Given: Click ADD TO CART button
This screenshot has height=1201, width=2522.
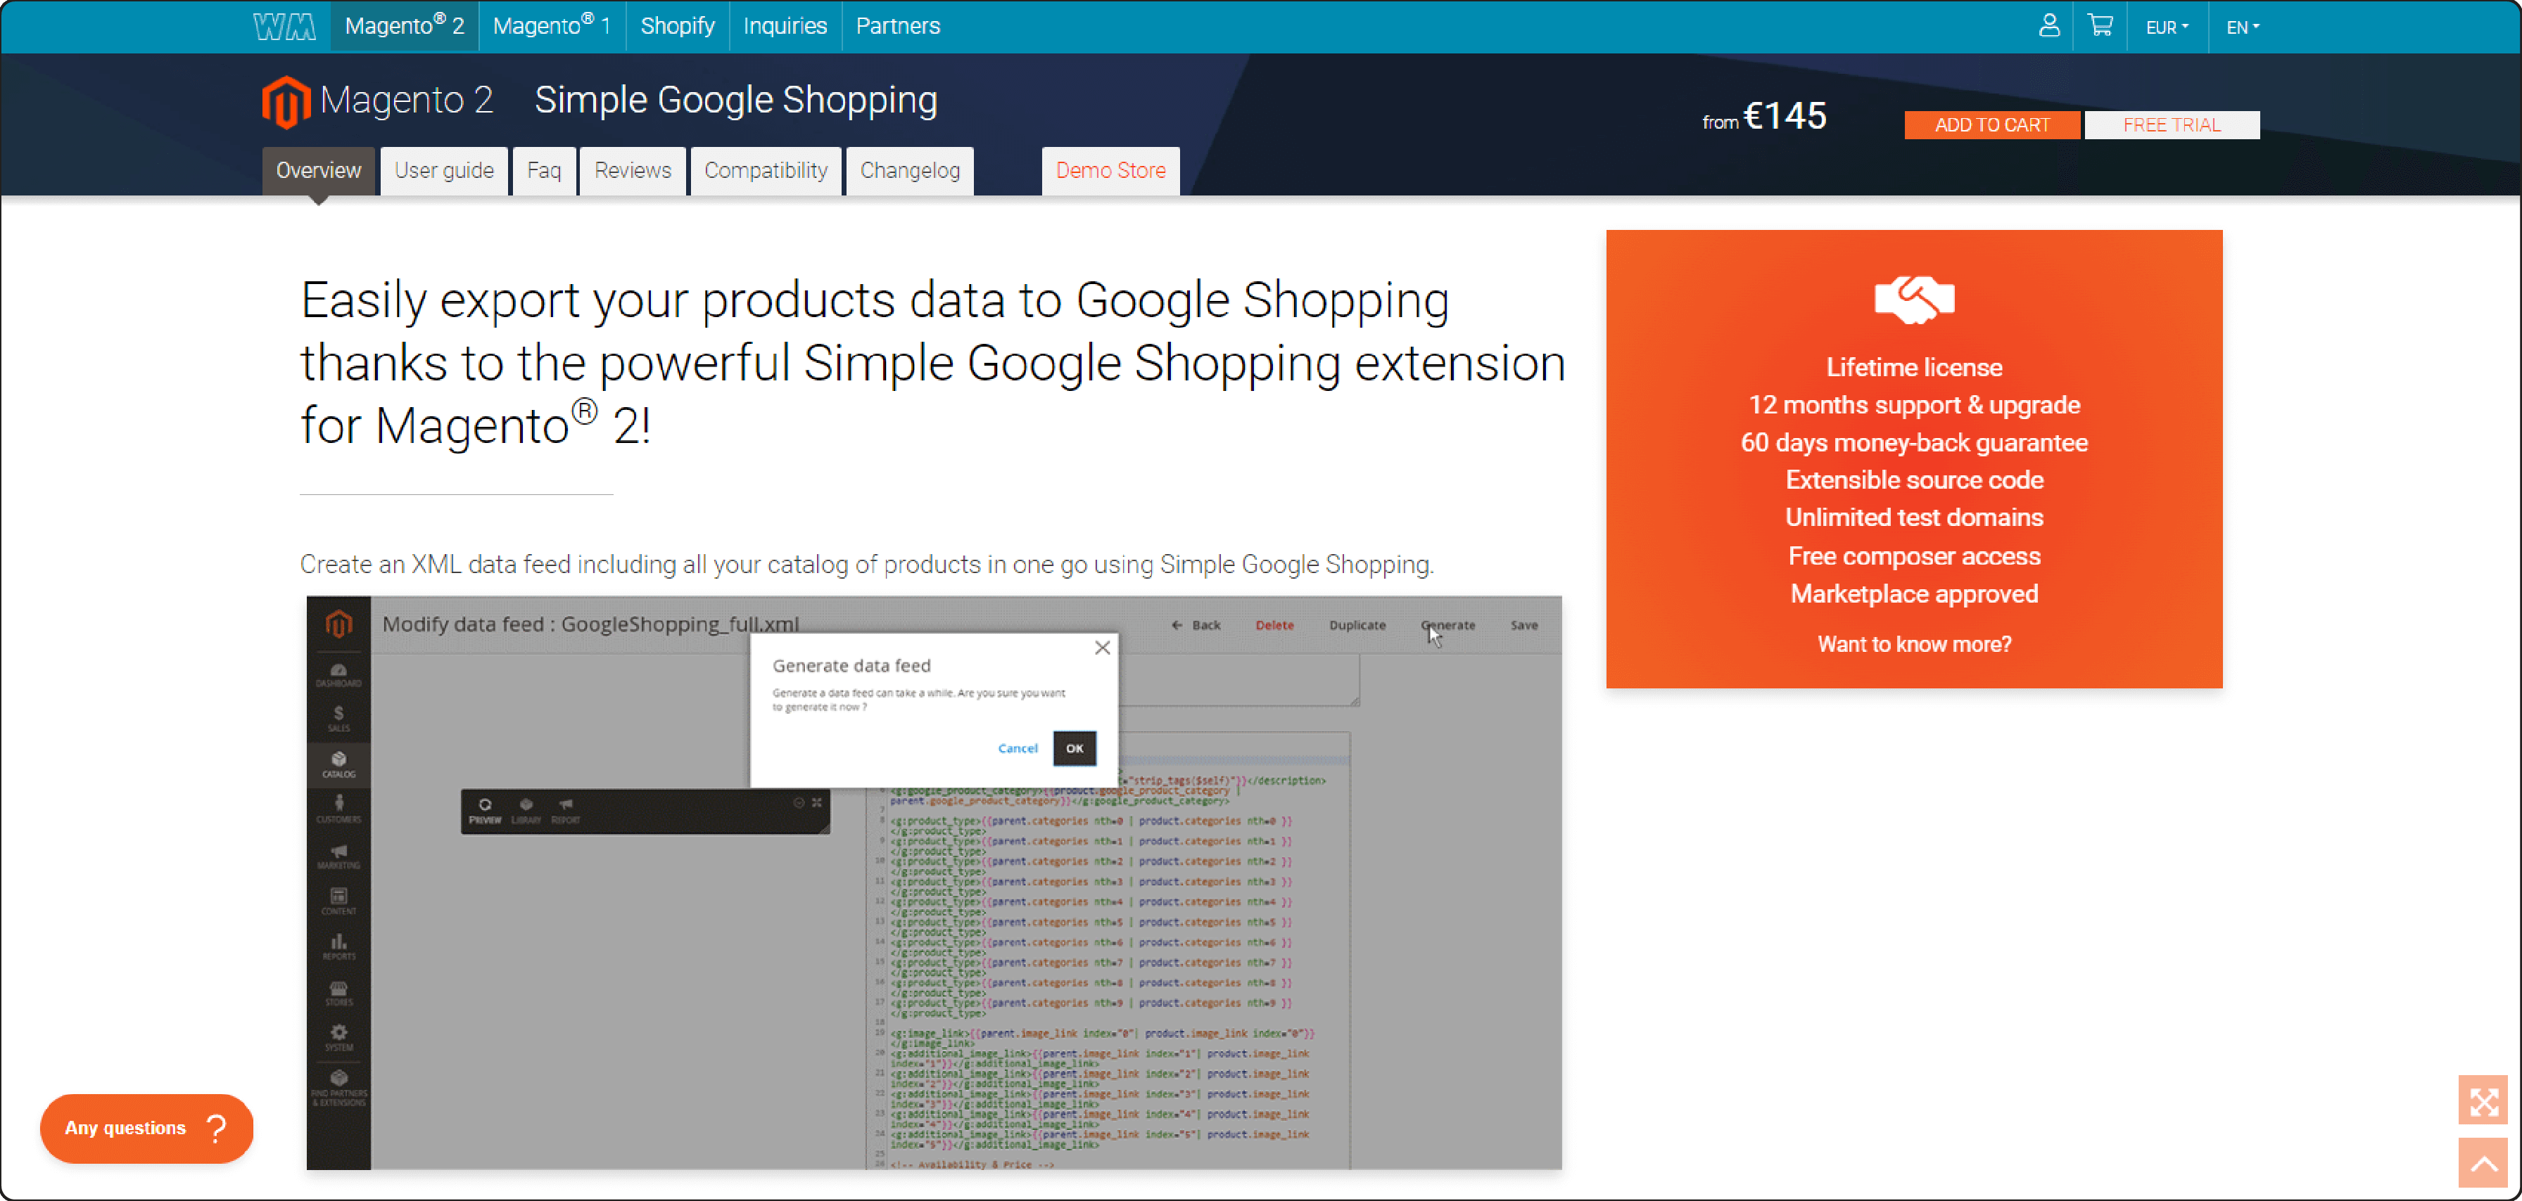Looking at the screenshot, I should pyautogui.click(x=1991, y=125).
